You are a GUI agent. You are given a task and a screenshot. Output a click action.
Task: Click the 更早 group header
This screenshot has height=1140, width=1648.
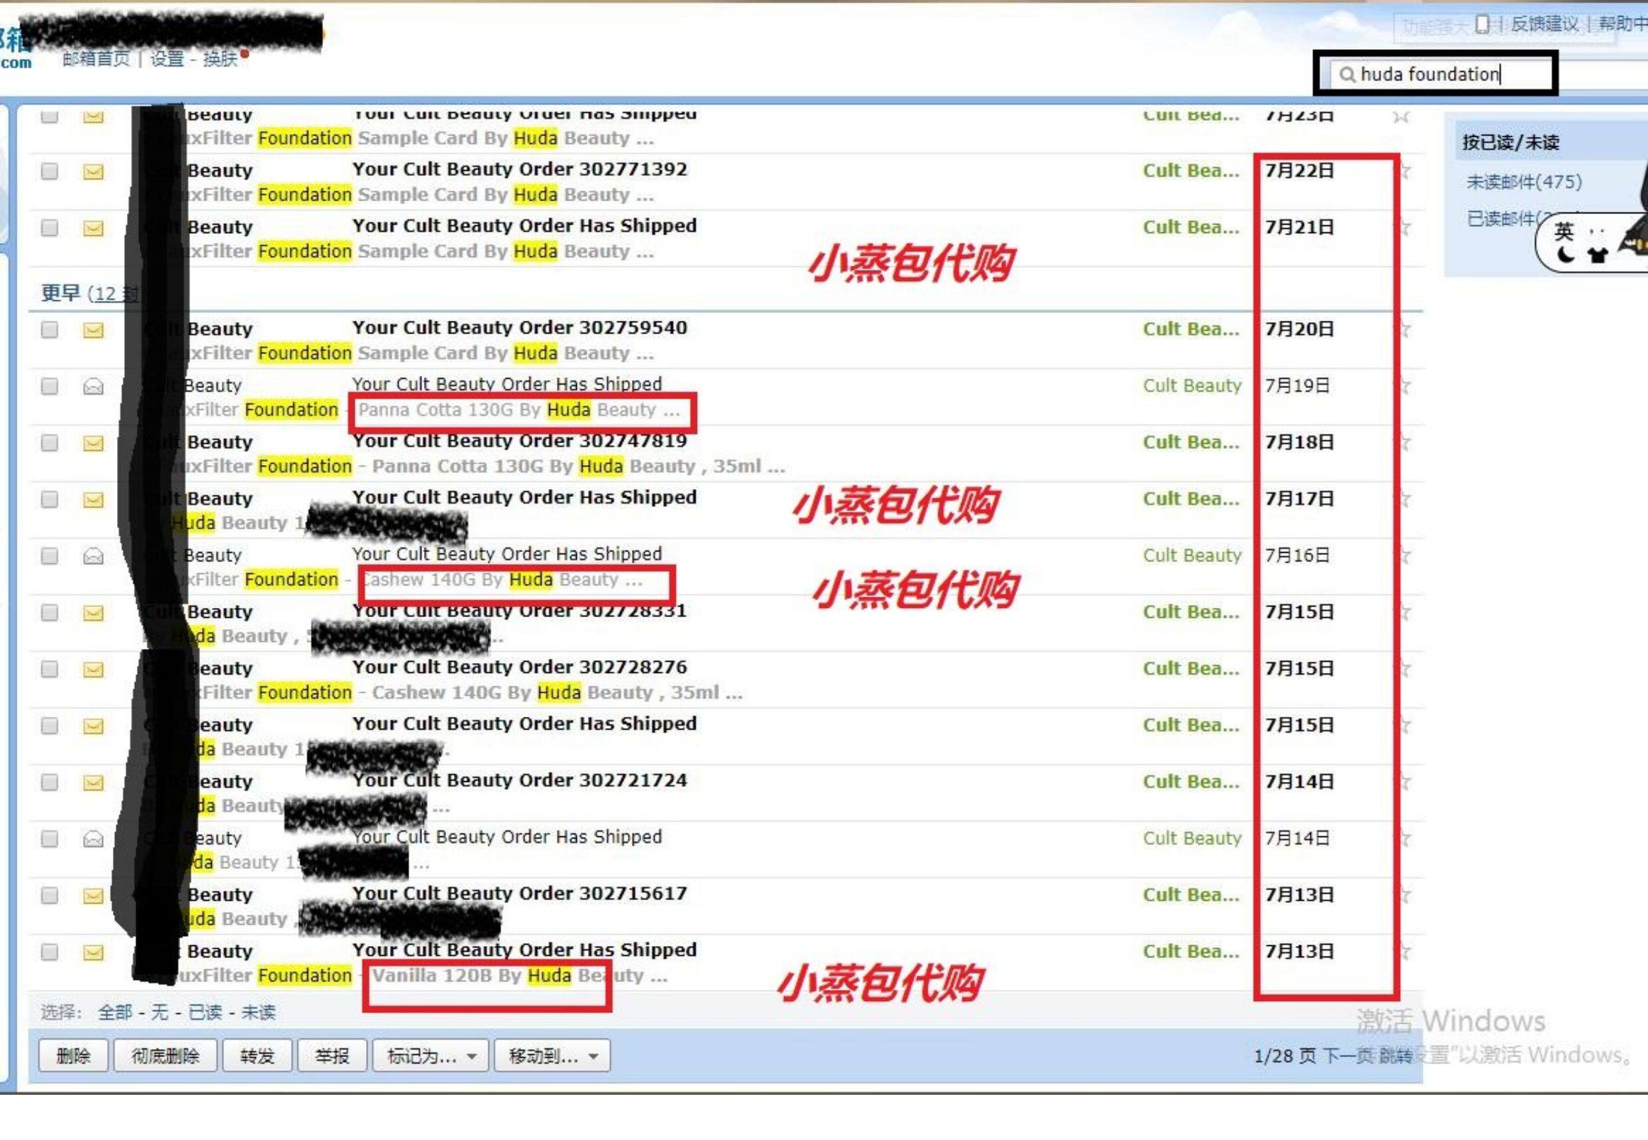click(x=60, y=293)
